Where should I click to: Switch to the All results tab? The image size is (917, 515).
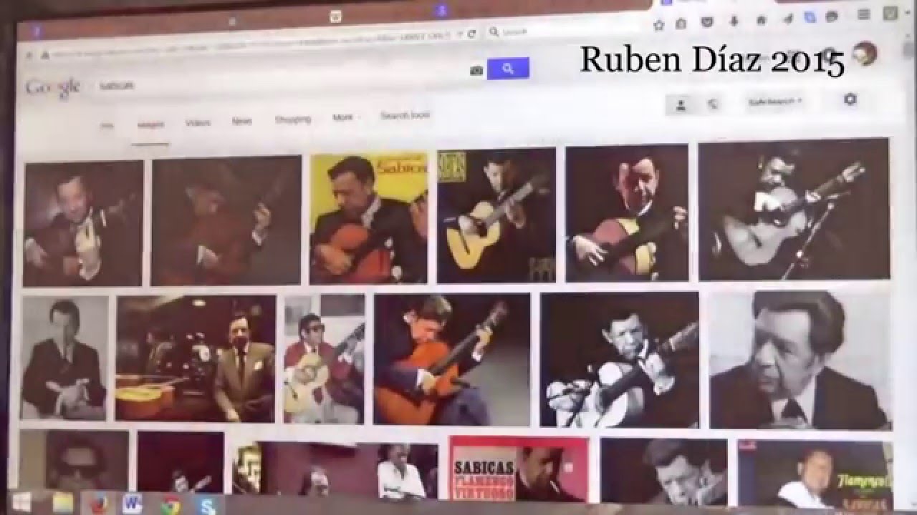coord(107,125)
